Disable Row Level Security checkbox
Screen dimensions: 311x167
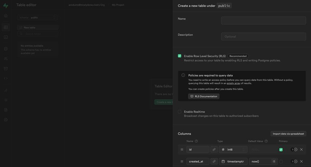pos(179,56)
